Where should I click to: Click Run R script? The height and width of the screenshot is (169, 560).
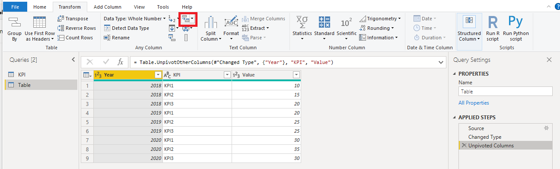pyautogui.click(x=493, y=29)
